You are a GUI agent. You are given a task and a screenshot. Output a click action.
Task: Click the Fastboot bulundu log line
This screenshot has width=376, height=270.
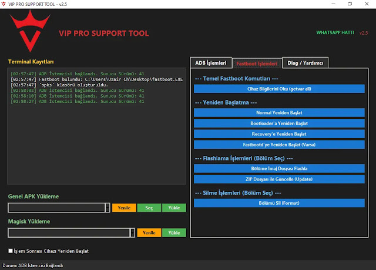pyautogui.click(x=96, y=79)
